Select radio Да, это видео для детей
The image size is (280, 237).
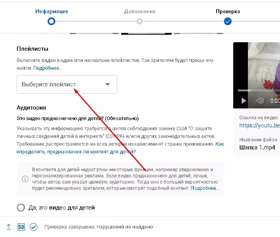pyautogui.click(x=21, y=208)
